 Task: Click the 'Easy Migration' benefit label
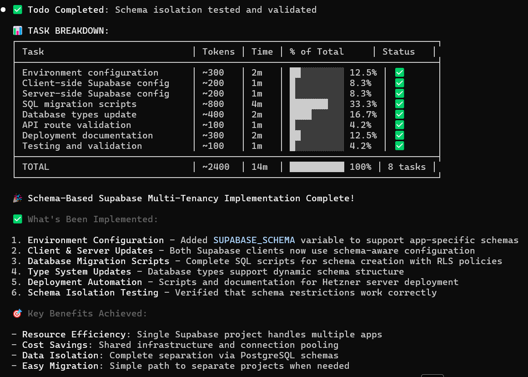[60, 366]
